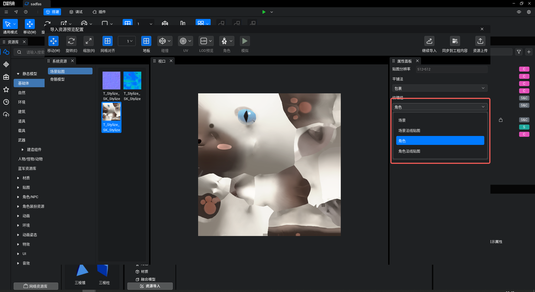Select 场景贴图 category
535x292 pixels.
pyautogui.click(x=70, y=71)
